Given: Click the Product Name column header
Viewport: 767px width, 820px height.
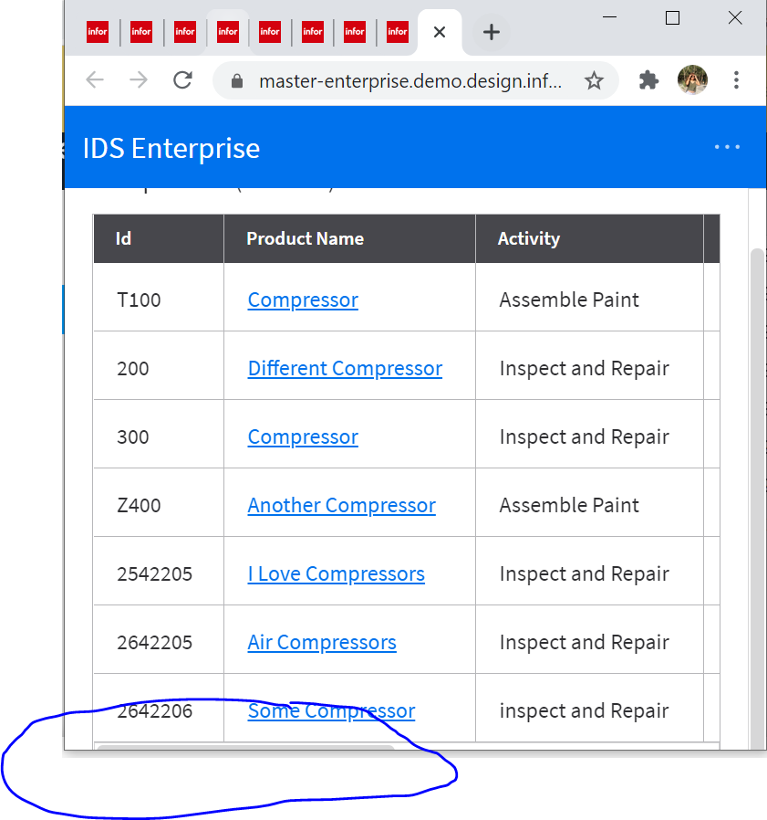Looking at the screenshot, I should pyautogui.click(x=349, y=238).
